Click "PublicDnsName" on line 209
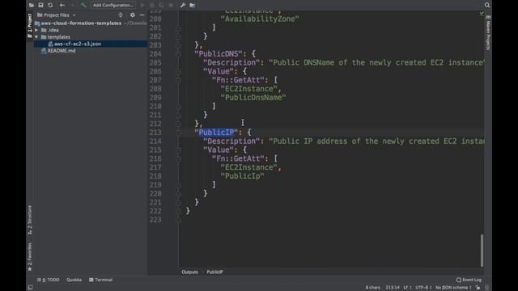 [253, 97]
